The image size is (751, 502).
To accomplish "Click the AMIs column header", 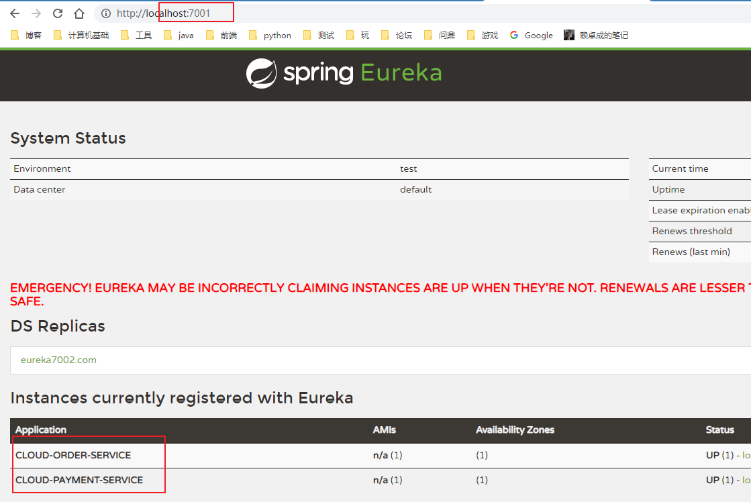I will [384, 430].
